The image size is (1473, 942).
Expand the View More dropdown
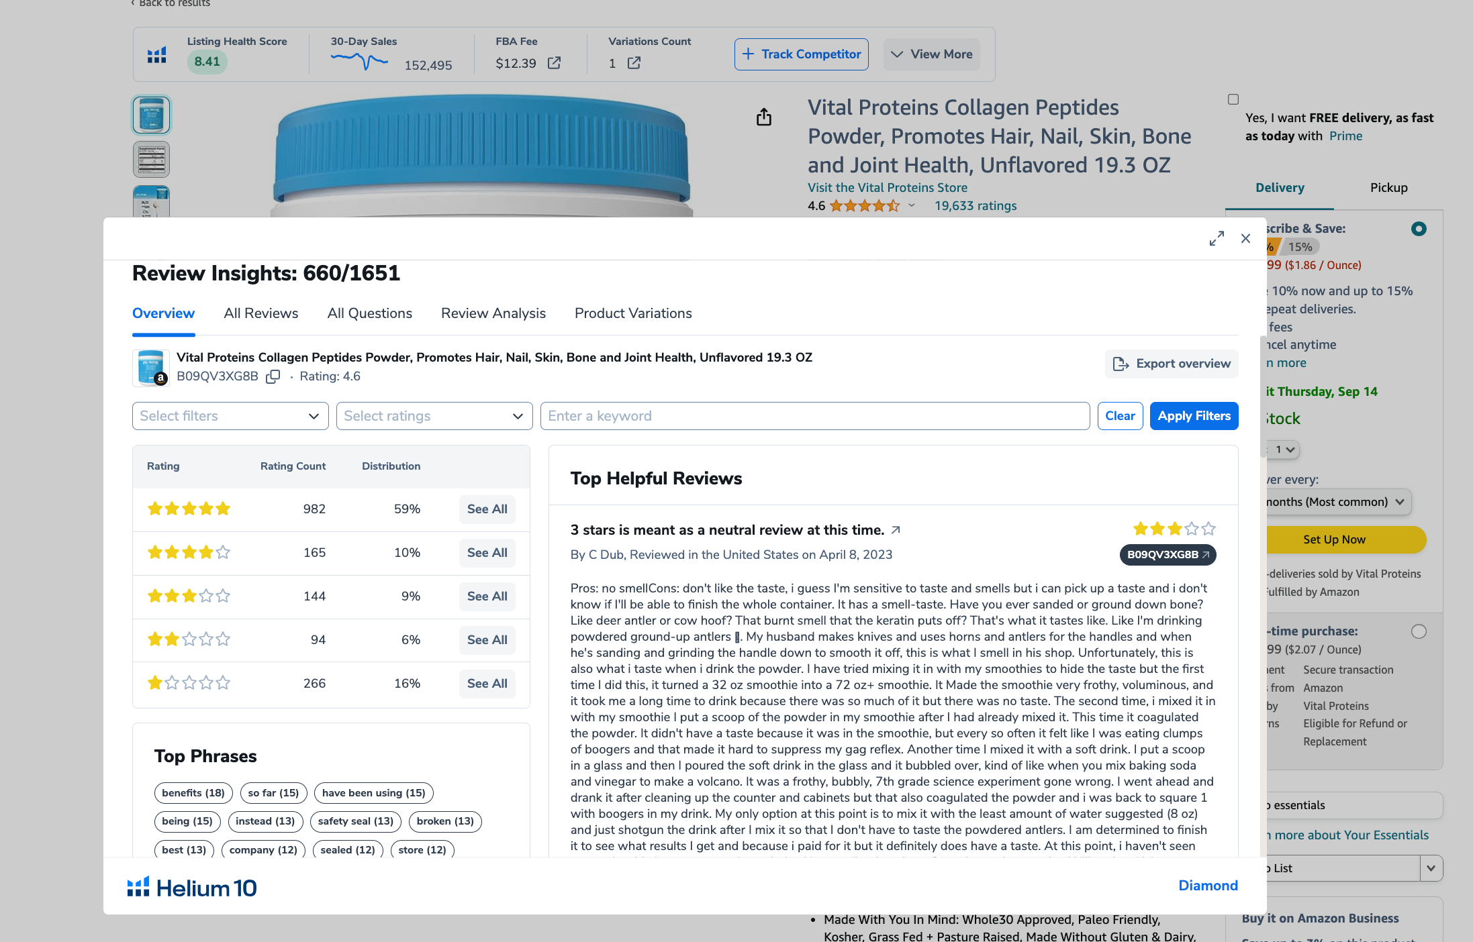point(931,54)
